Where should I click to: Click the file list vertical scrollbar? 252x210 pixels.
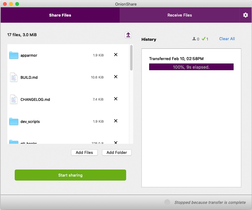pyautogui.click(x=131, y=58)
